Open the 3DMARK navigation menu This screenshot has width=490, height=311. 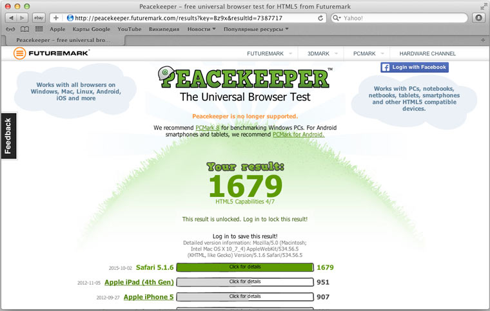point(318,53)
